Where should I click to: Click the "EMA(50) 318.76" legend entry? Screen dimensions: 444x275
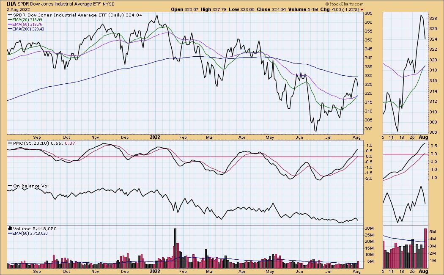[x=27, y=25]
